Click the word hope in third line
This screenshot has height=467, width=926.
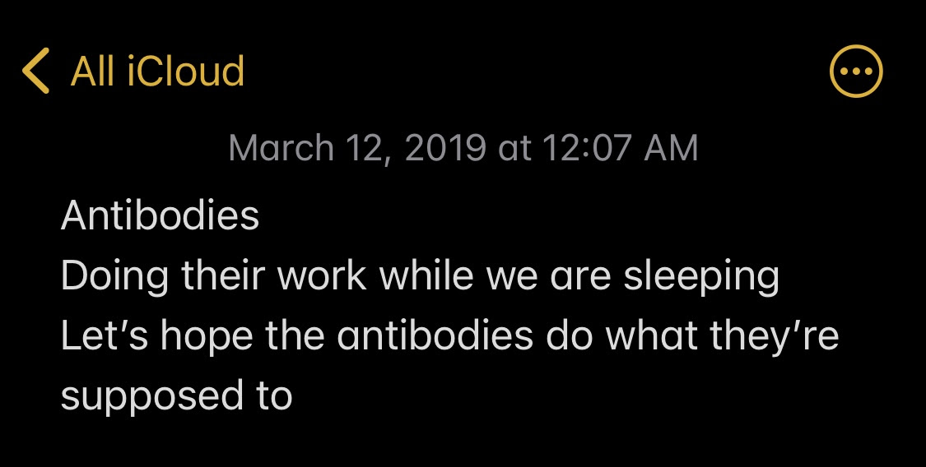click(207, 337)
